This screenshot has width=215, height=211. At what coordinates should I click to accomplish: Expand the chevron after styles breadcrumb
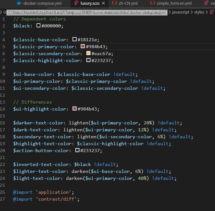click(x=206, y=12)
